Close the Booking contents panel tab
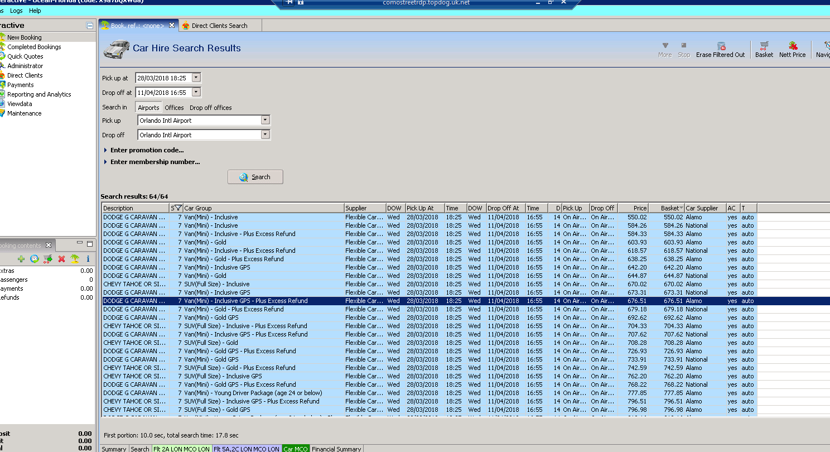The width and height of the screenshot is (830, 452). point(49,245)
